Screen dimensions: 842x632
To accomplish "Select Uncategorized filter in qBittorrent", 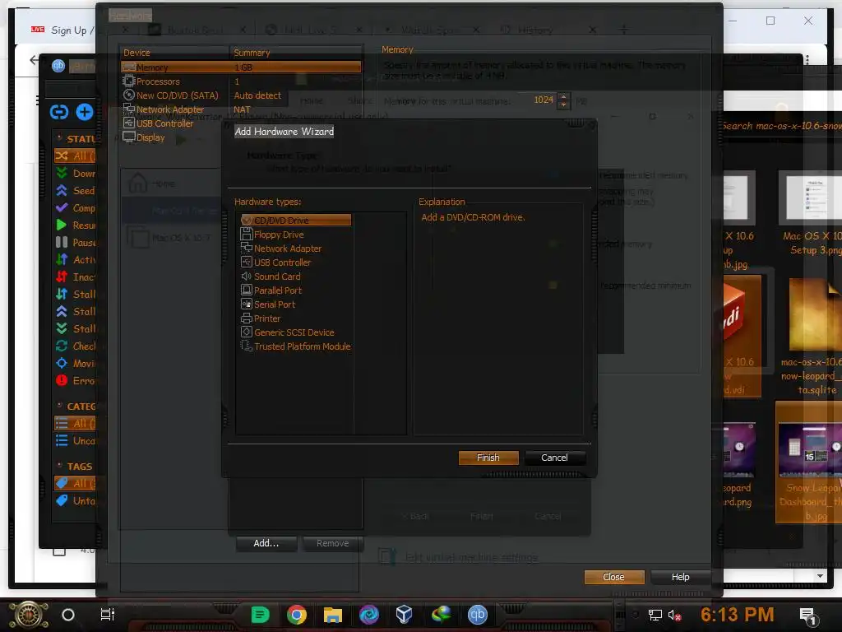I will [x=75, y=441].
